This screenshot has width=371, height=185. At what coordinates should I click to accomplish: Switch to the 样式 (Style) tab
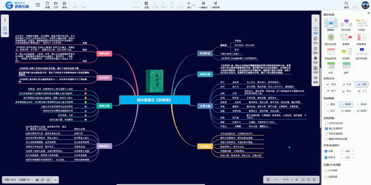pyautogui.click(x=316, y=40)
